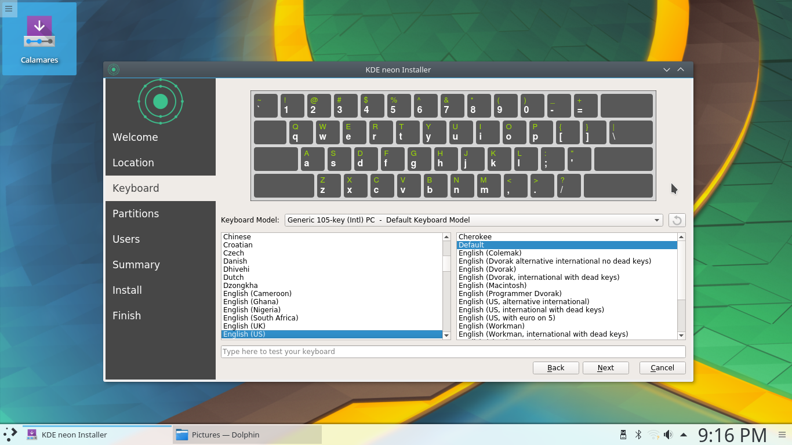Screen dimensions: 792x445
Task: Open the removable device notifier tray icon
Action: click(623, 435)
